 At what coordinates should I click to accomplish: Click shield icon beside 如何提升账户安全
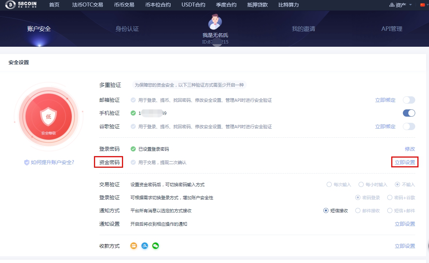click(27, 162)
